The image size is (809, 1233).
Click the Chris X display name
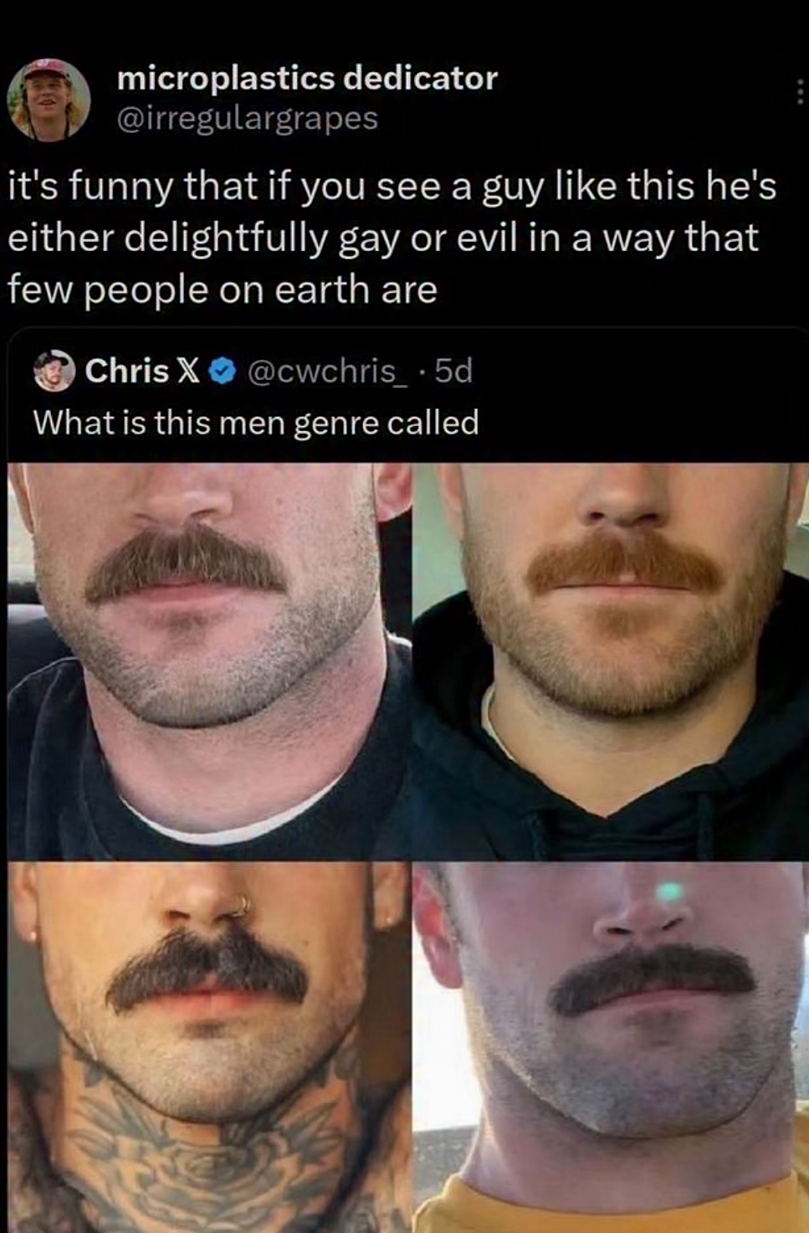142,370
